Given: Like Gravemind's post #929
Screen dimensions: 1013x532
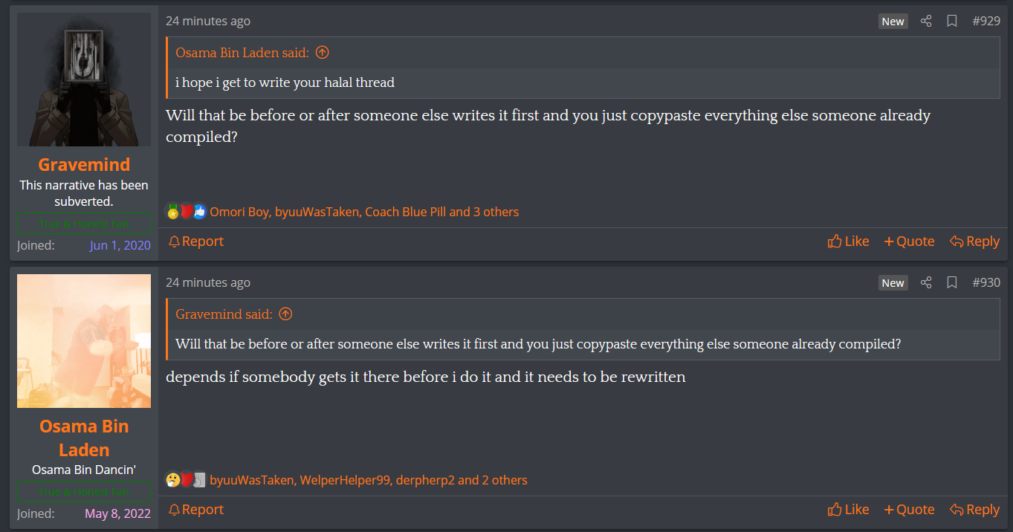Looking at the screenshot, I should click(848, 241).
